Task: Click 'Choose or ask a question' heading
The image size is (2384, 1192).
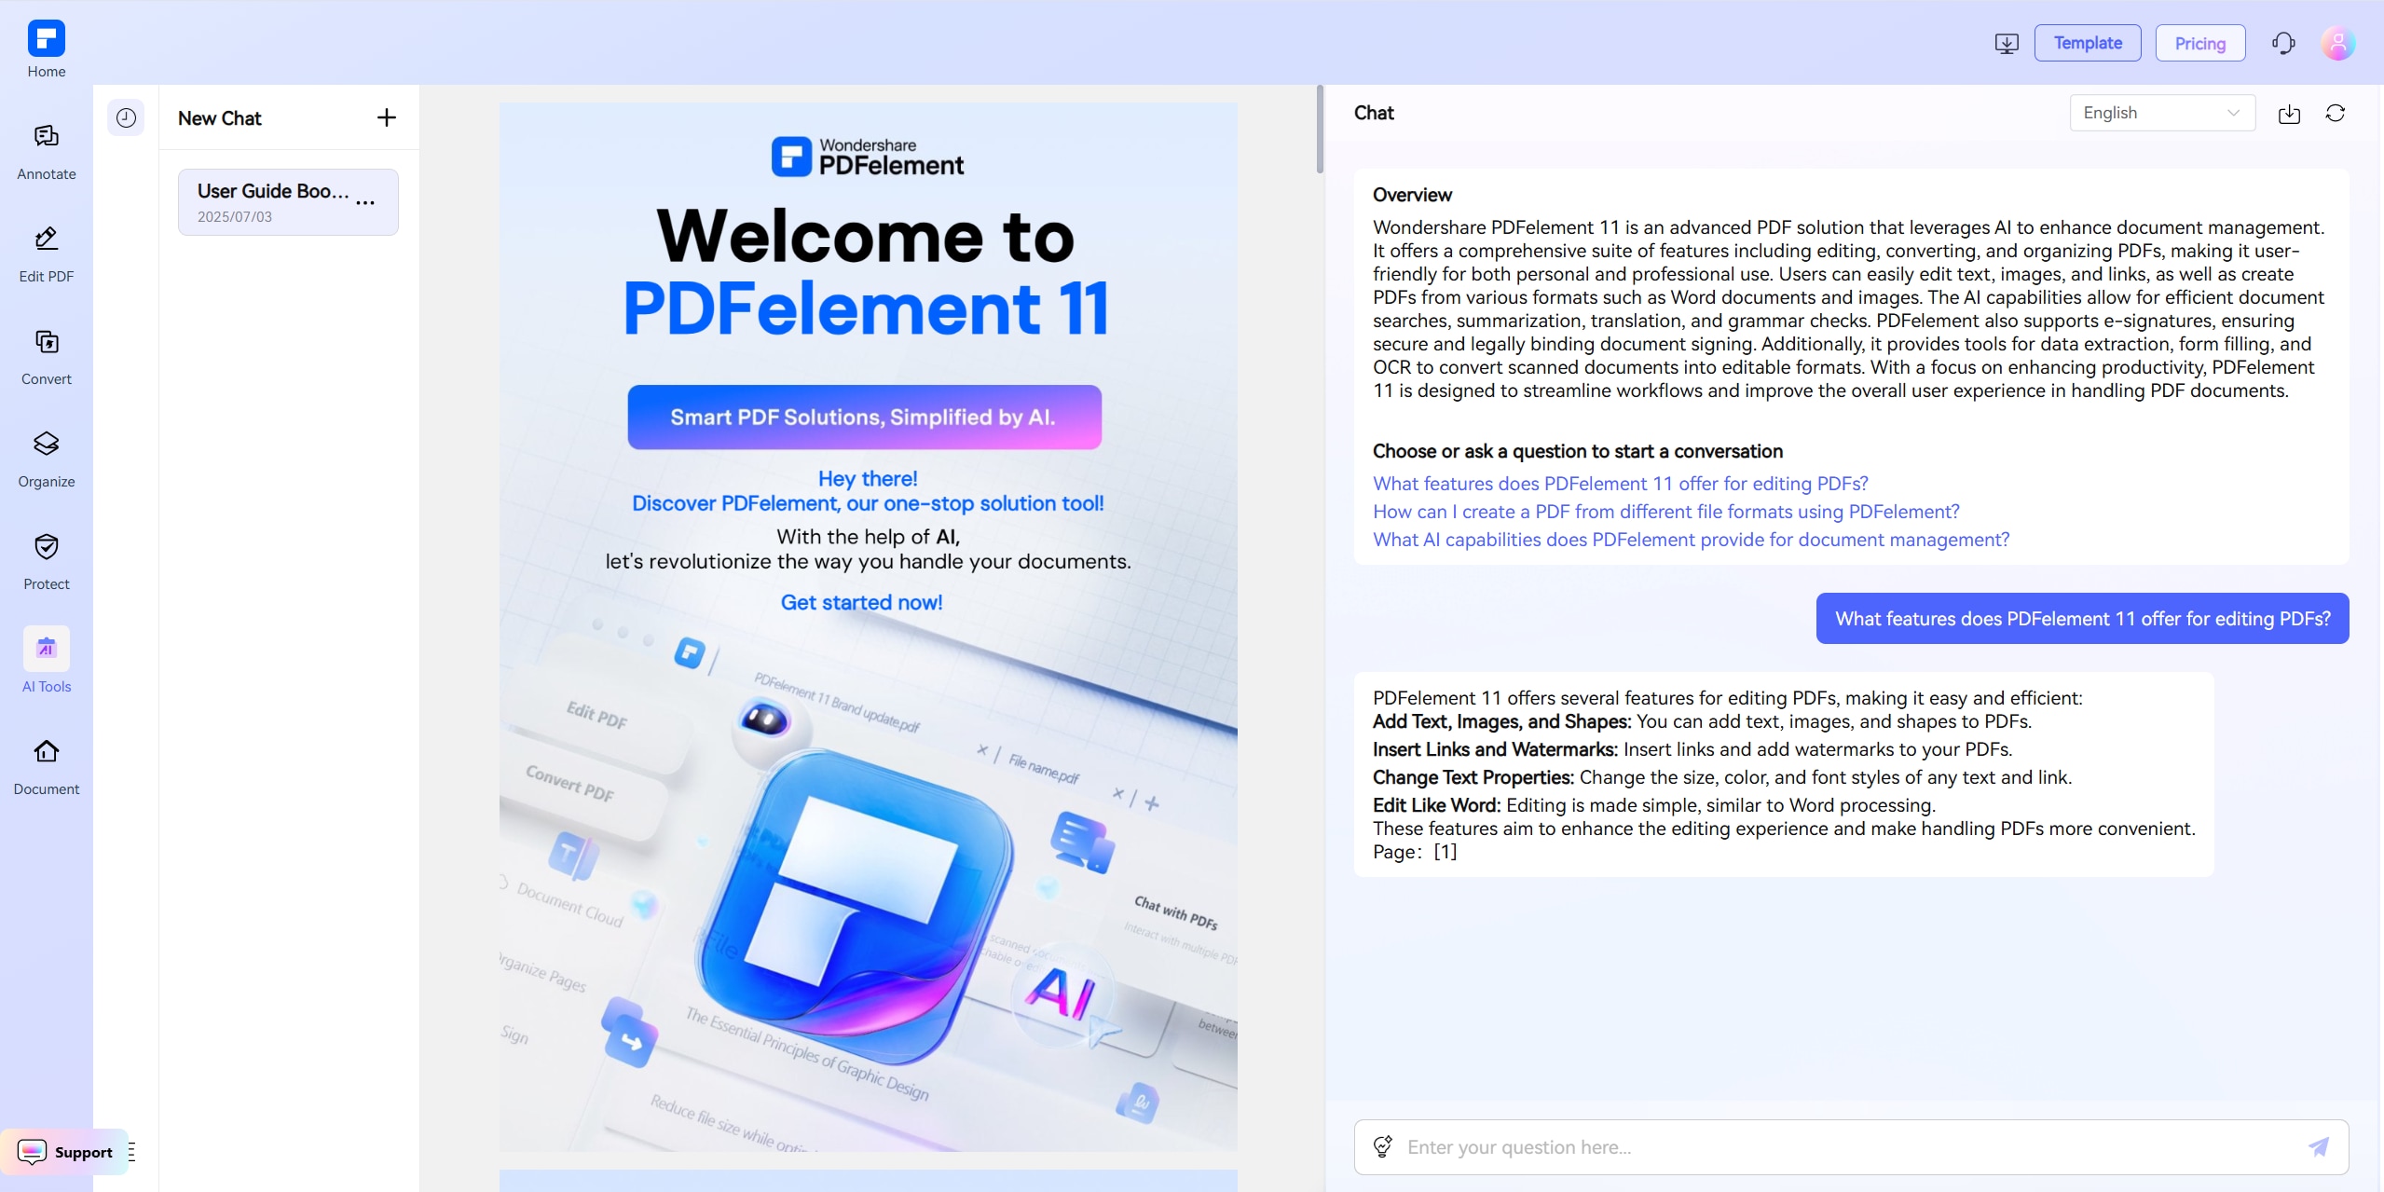Action: click(x=1577, y=451)
